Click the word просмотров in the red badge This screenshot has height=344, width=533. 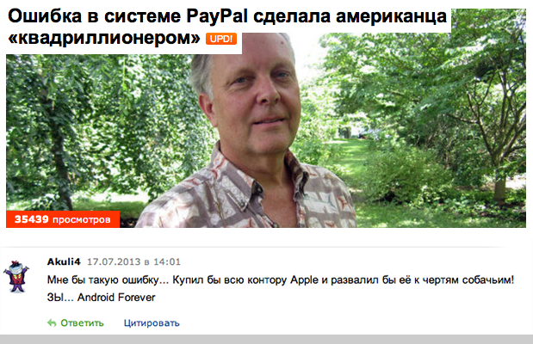pos(82,219)
